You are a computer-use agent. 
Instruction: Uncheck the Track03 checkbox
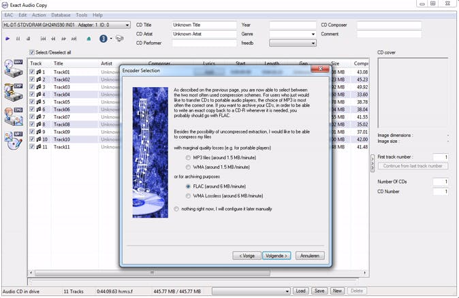pos(32,87)
